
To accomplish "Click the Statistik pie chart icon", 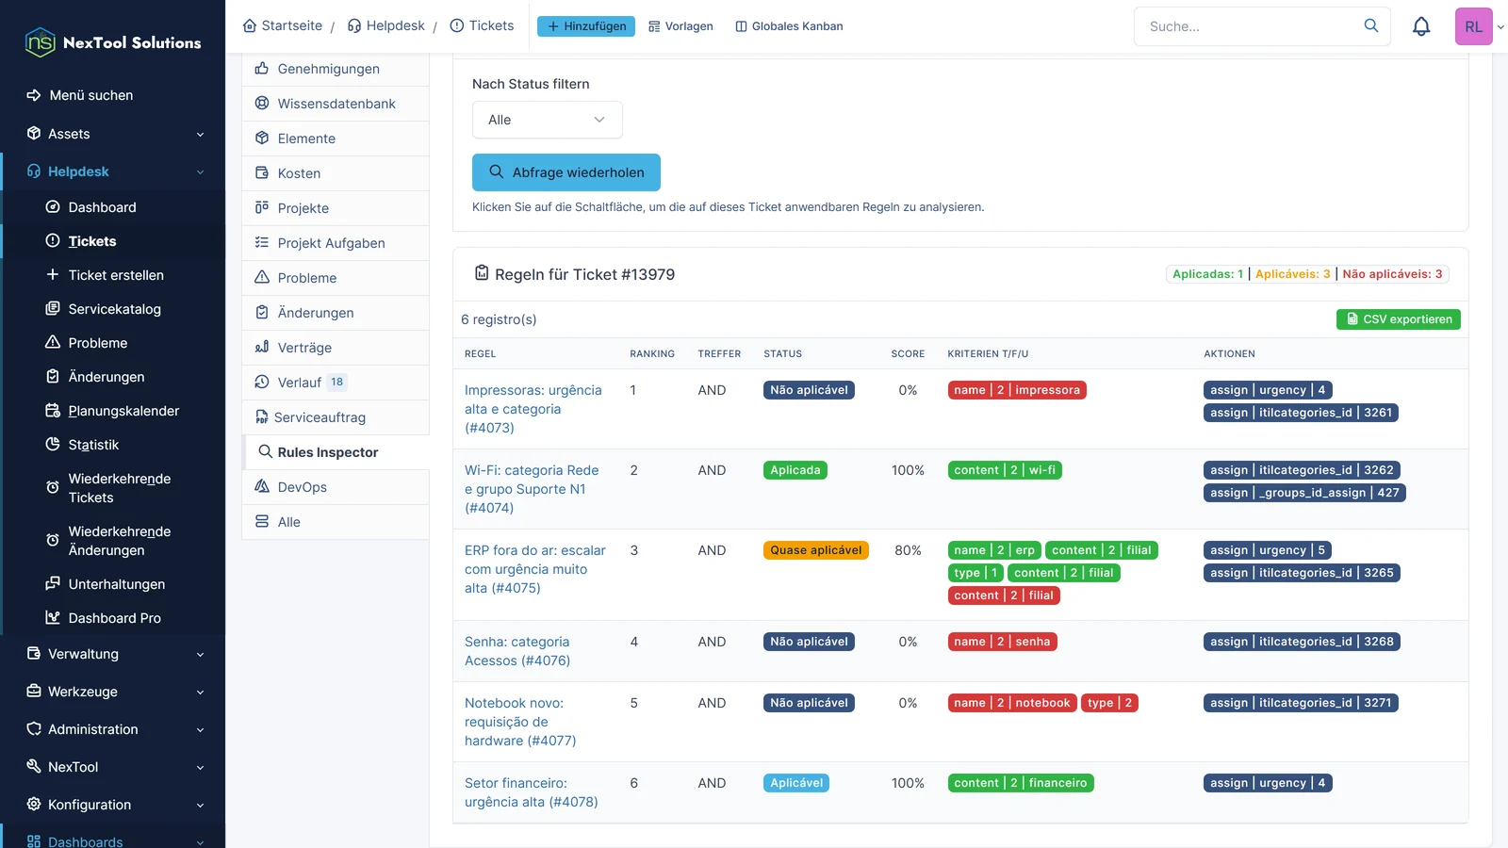I will [53, 444].
